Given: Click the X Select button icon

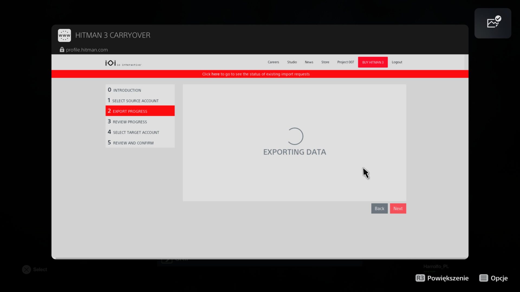Looking at the screenshot, I should (x=27, y=270).
